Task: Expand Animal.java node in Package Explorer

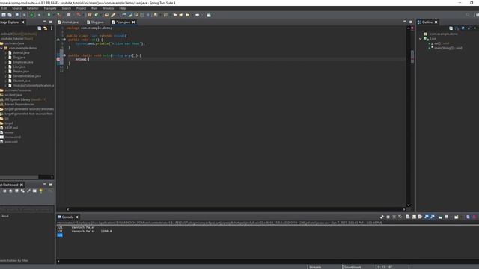Action: 6,53
